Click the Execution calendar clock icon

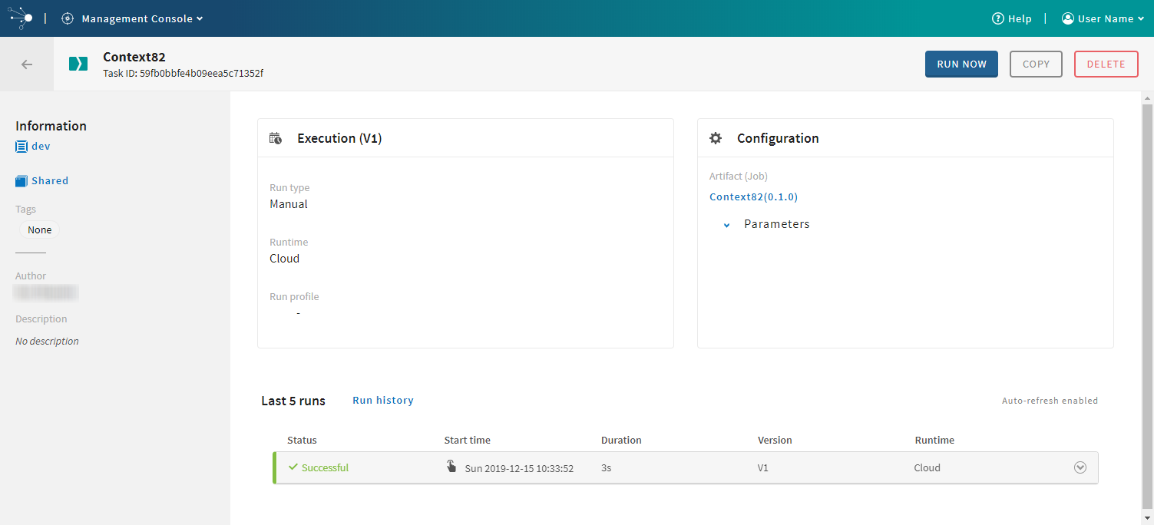click(276, 138)
